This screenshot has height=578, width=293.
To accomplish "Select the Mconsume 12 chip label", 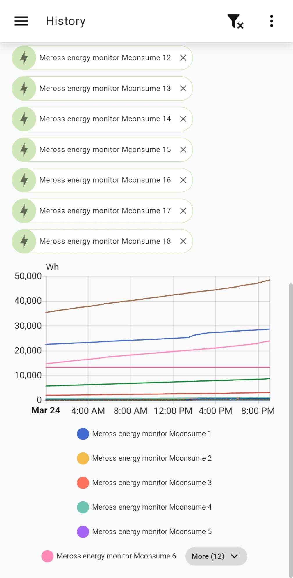I will [105, 58].
